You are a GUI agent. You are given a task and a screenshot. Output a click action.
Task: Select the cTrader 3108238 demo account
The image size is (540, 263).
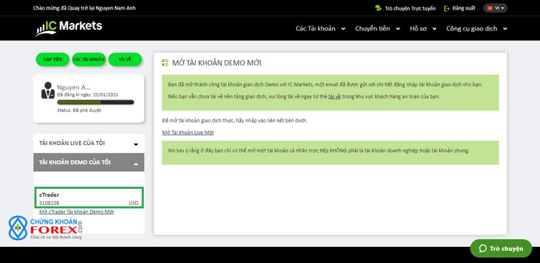pos(89,198)
